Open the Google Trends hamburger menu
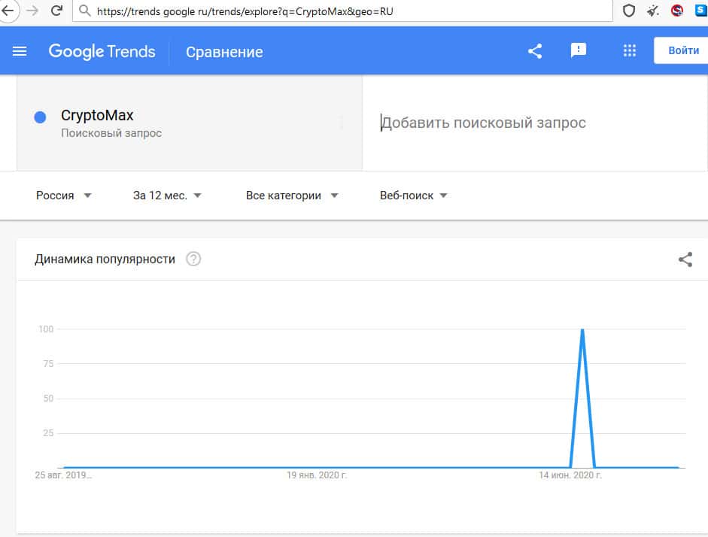 20,51
